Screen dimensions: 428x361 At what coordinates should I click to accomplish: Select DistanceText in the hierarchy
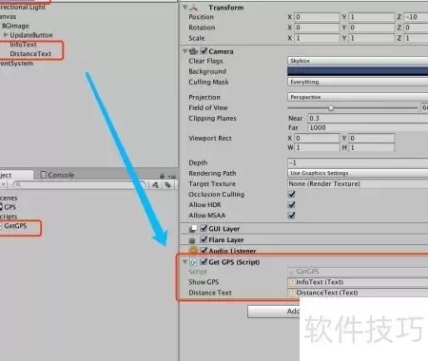click(x=30, y=54)
